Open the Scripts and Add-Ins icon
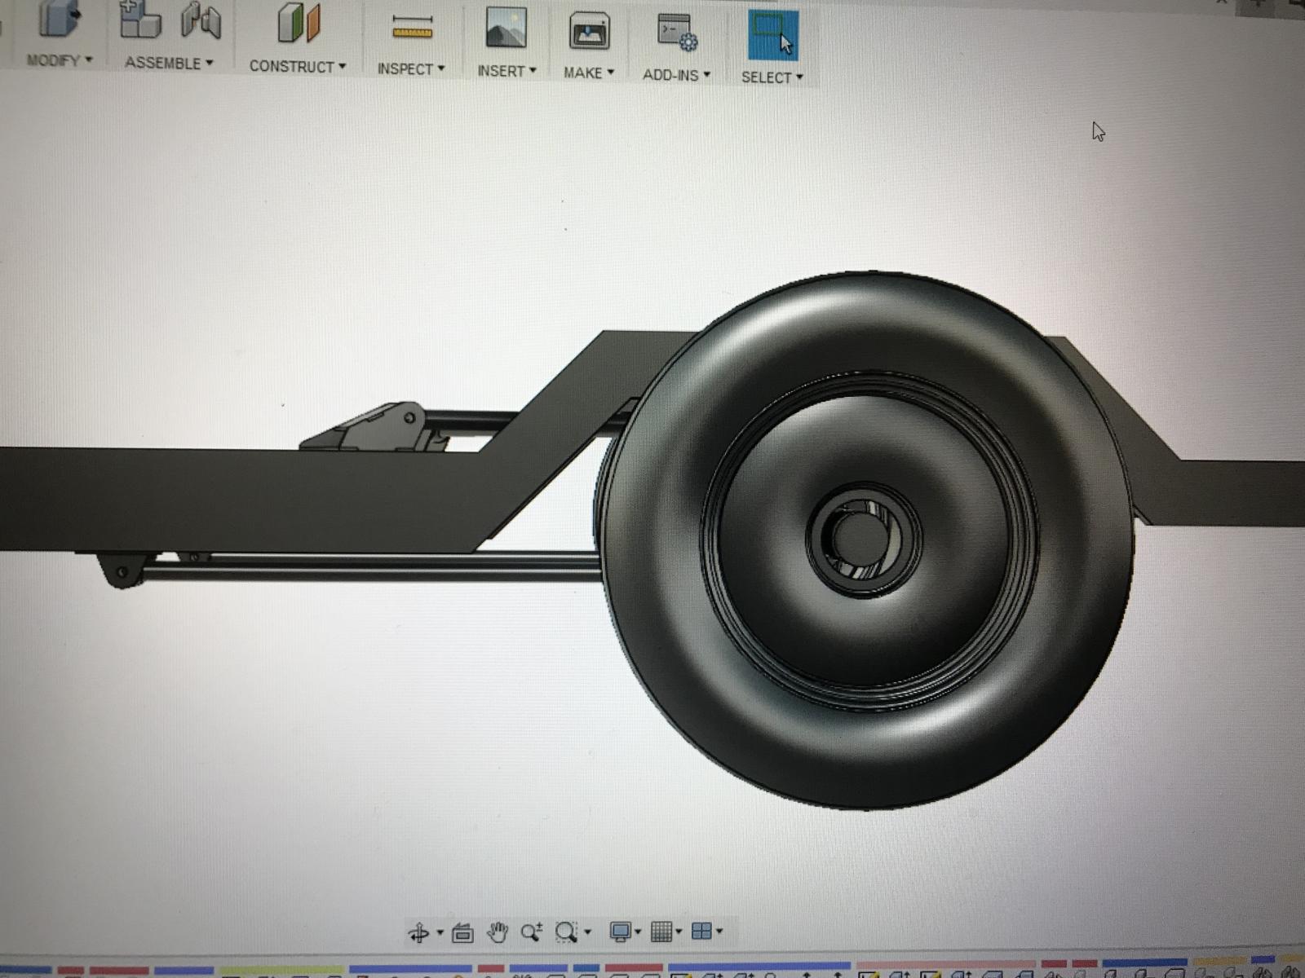The image size is (1305, 978). point(677,33)
